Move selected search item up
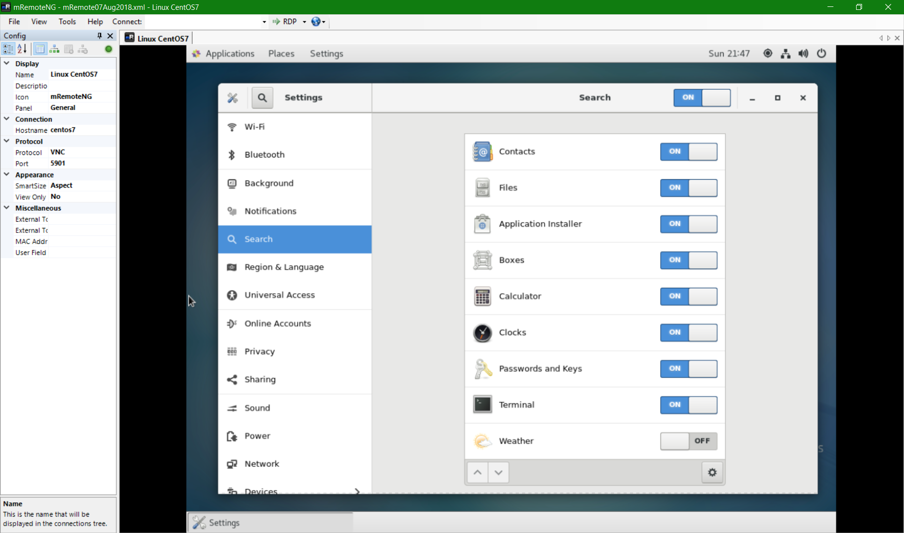 pos(477,472)
